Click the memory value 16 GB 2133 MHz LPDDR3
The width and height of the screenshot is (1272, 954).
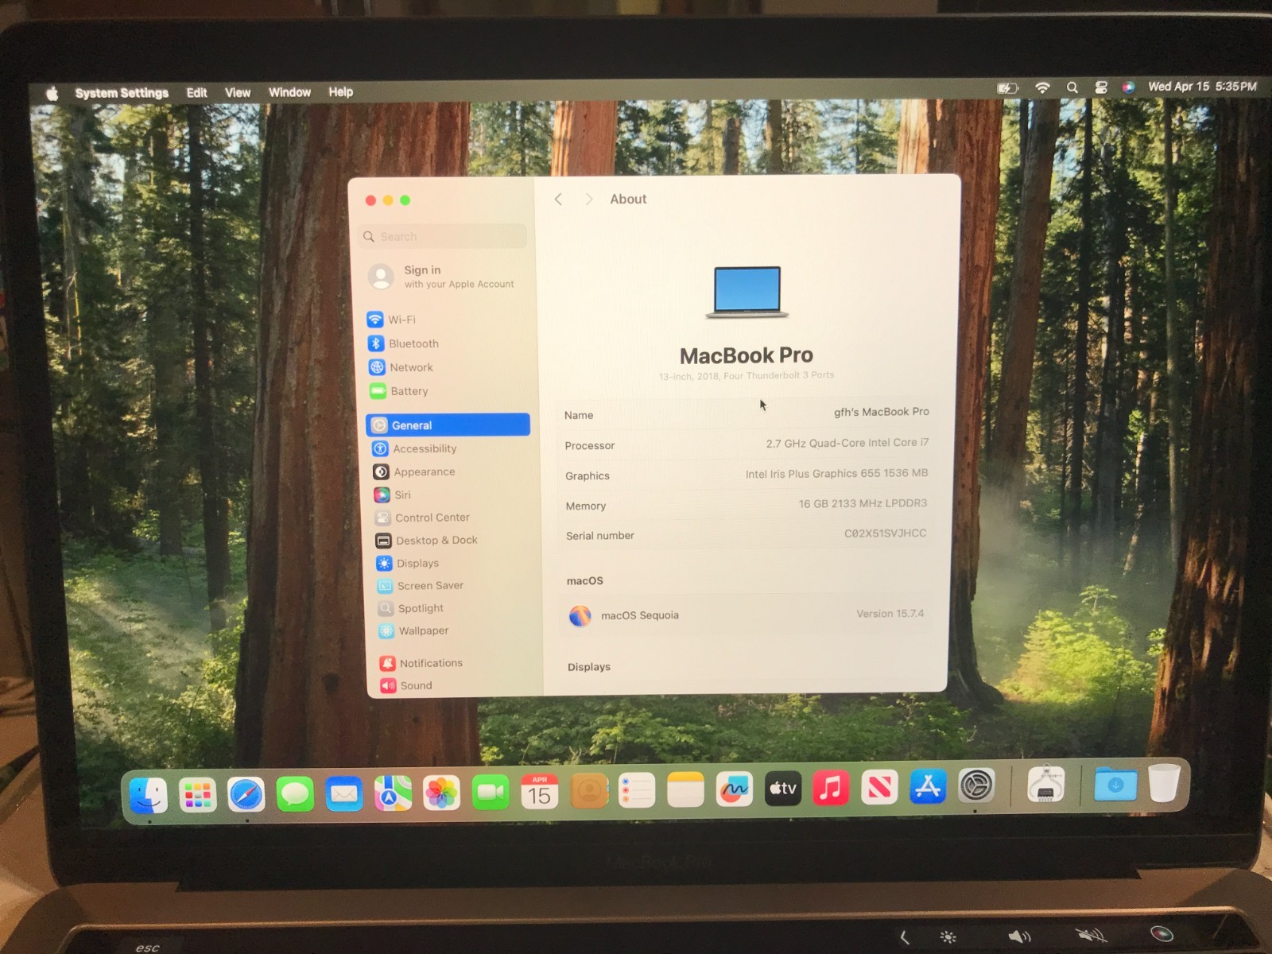coord(863,503)
